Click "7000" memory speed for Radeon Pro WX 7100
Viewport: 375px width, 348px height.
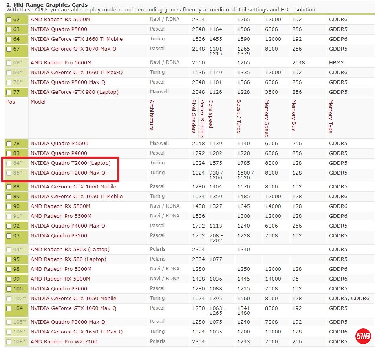point(271,342)
